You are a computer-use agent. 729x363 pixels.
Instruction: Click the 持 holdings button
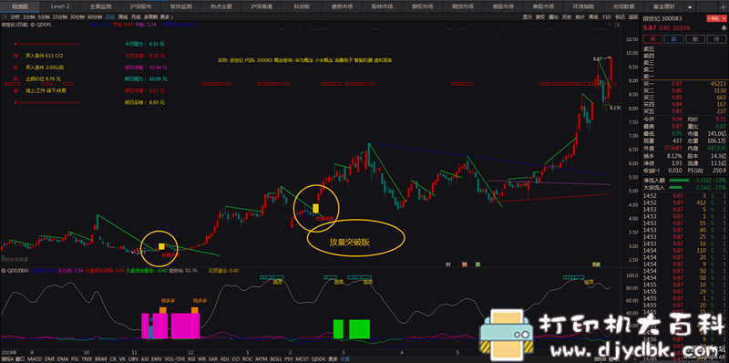pos(716,39)
